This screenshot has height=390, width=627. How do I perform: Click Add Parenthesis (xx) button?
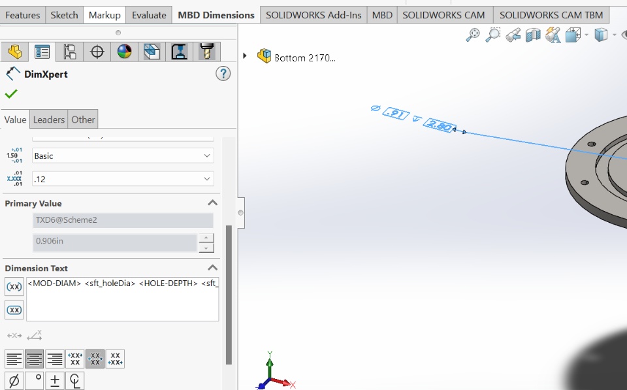coord(14,286)
